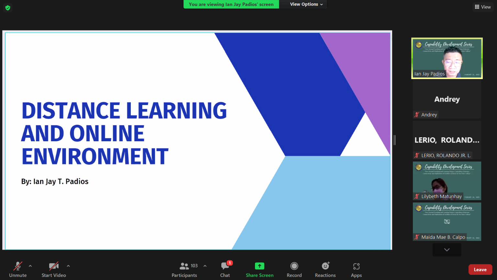Click the green 'You are viewing' banner

tap(231, 4)
